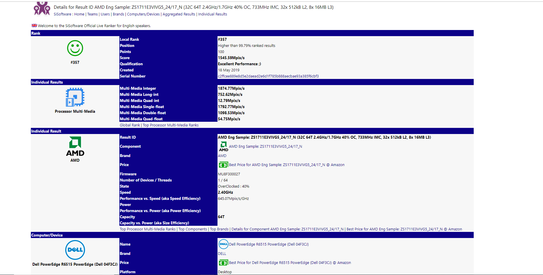This screenshot has width=543, height=275.
Task: Open the Teams navigation link
Action: [x=93, y=14]
